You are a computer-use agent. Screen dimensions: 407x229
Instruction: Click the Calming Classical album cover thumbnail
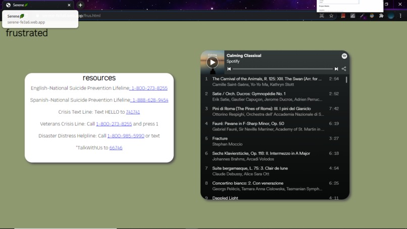(212, 62)
